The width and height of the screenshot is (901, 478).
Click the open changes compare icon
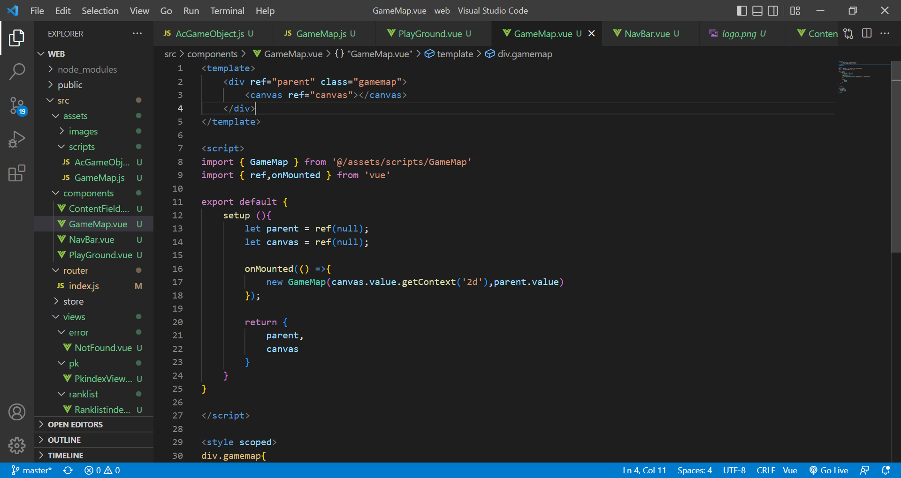[848, 34]
